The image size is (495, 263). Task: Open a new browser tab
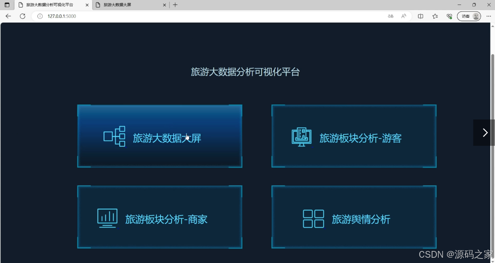175,5
